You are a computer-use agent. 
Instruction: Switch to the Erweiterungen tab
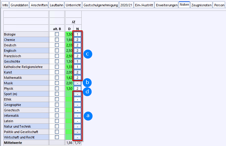(167, 5)
